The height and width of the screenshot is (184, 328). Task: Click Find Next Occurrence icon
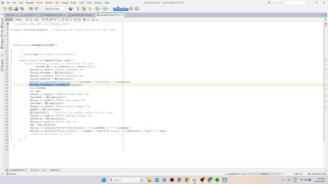tap(51, 19)
